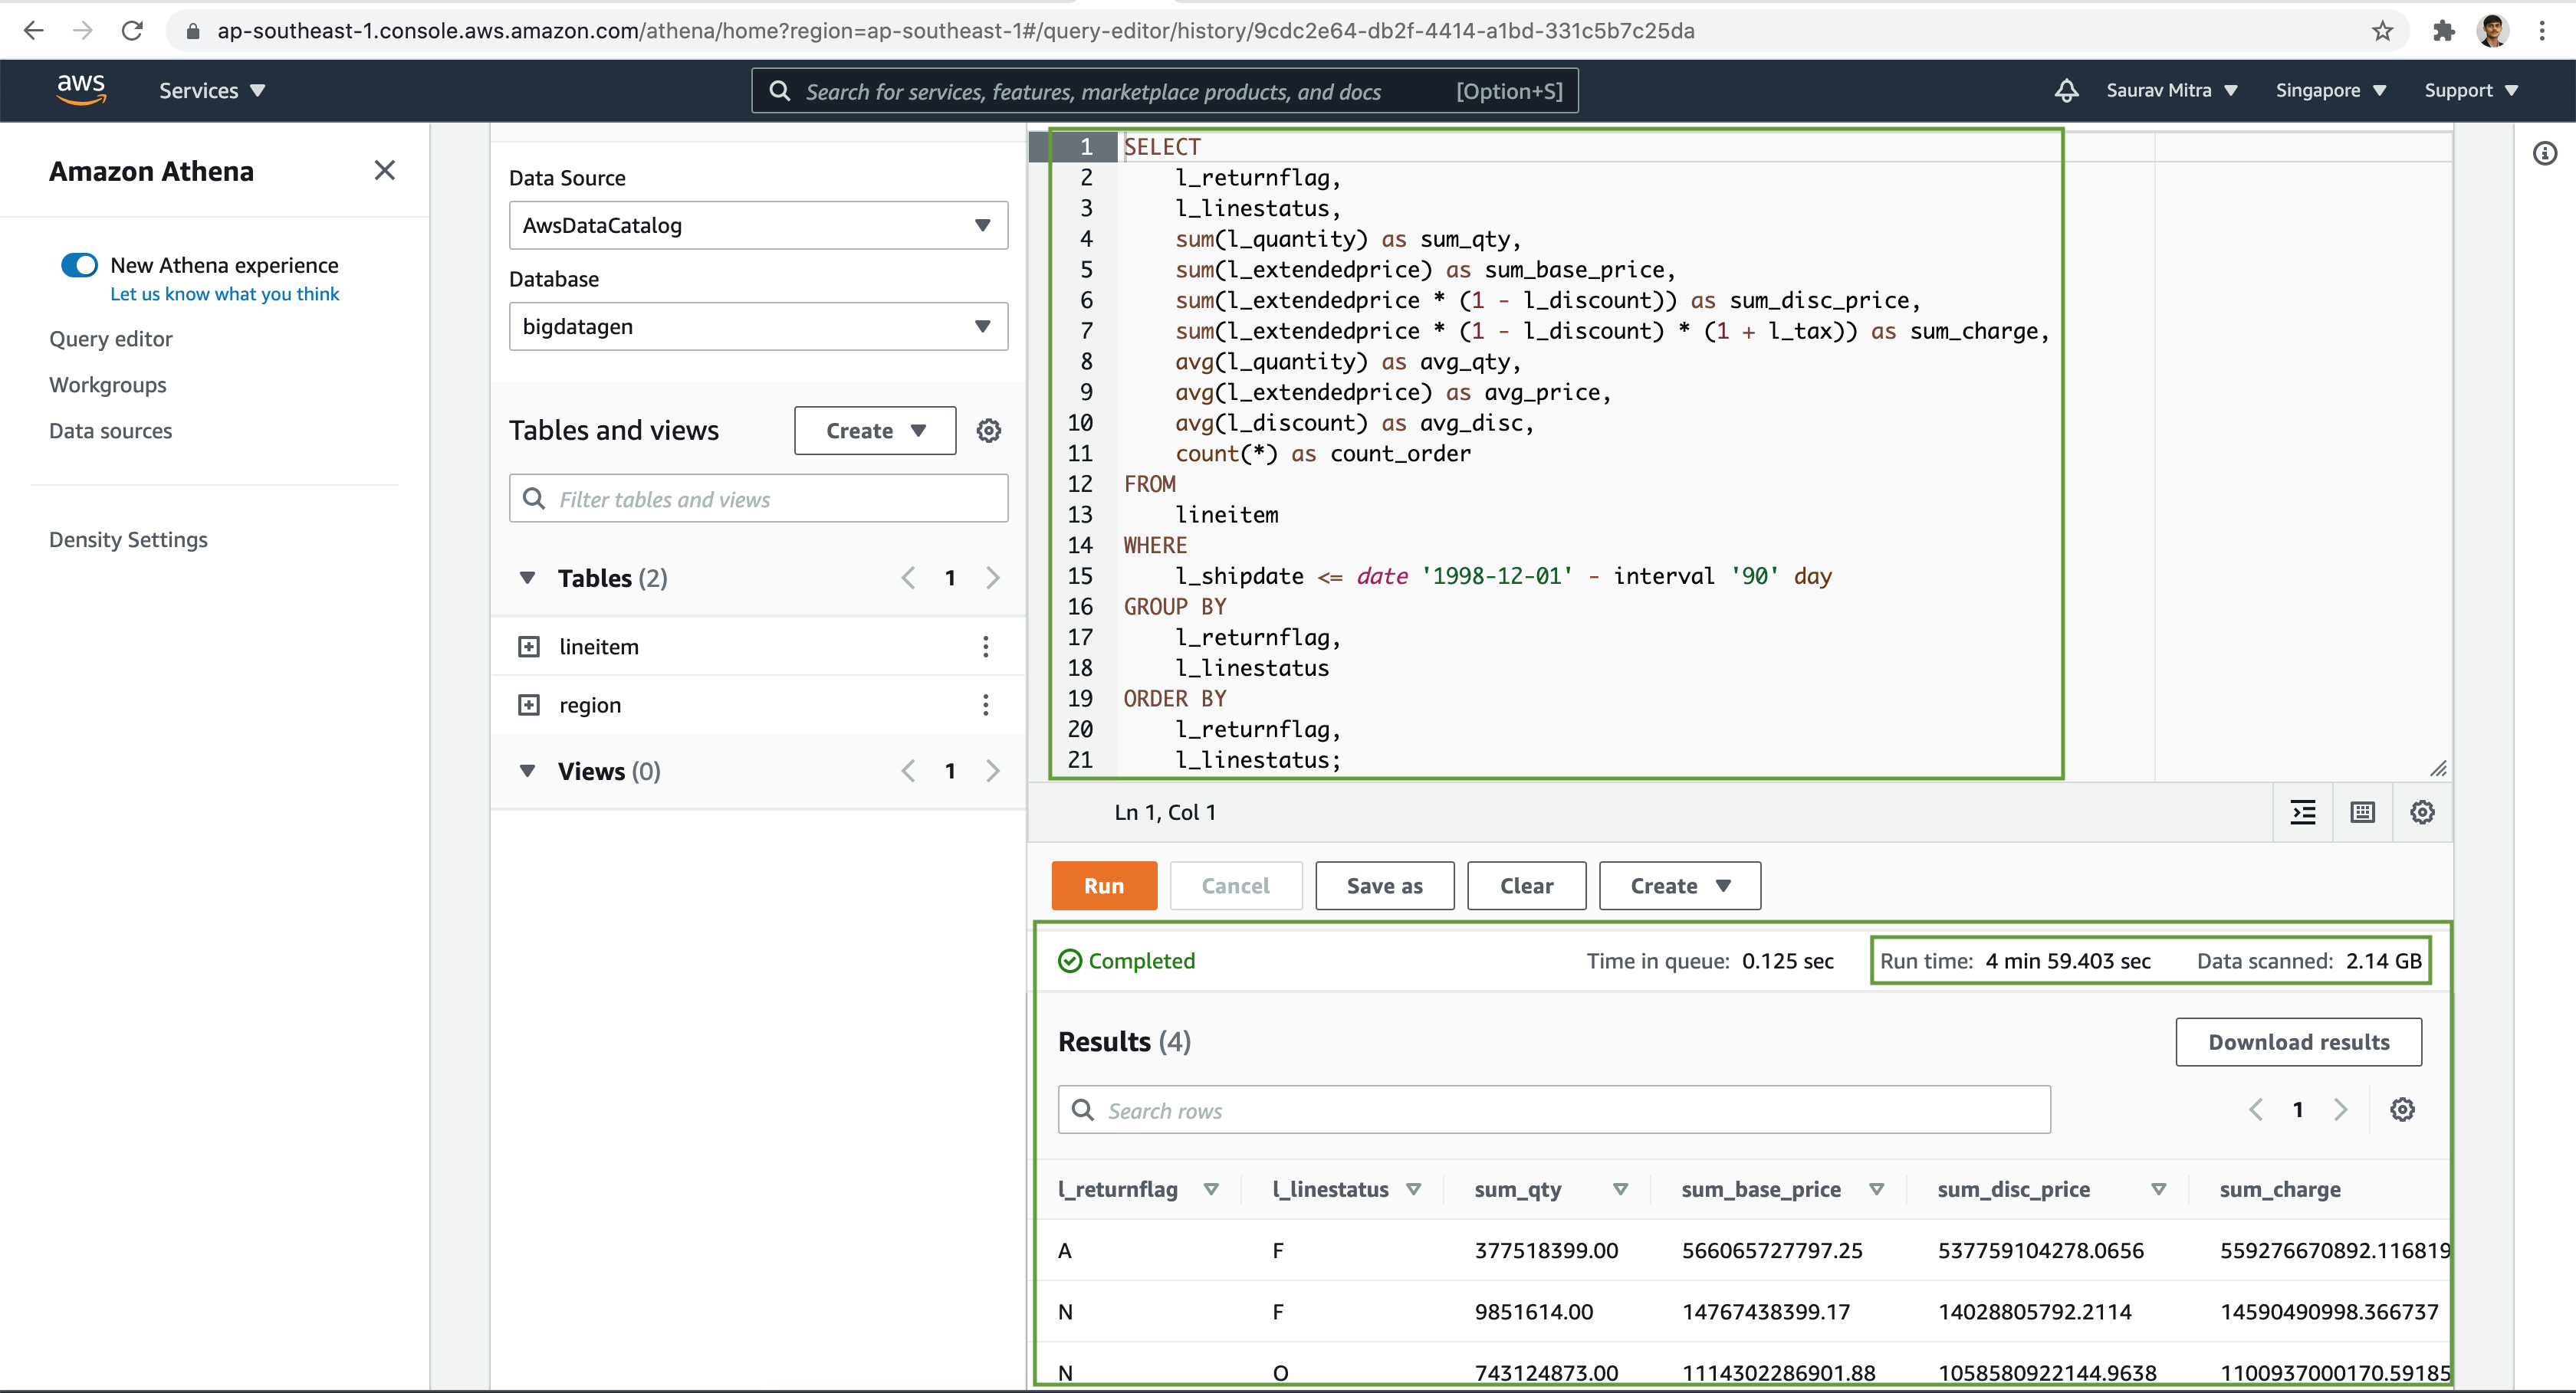Click cell value 377518399.00

pos(1546,1250)
